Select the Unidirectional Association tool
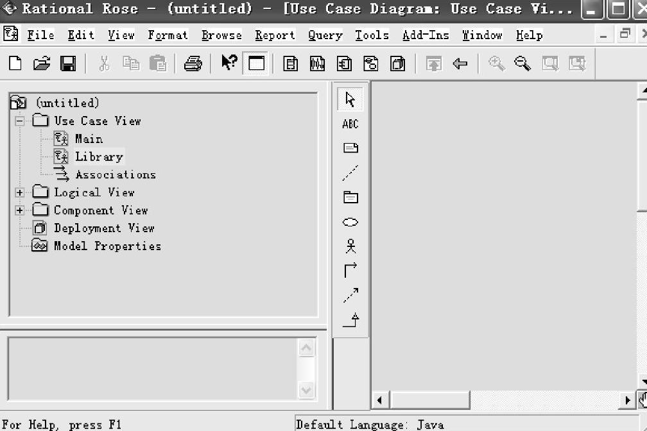Viewport: 647px width, 431px height. point(350,270)
